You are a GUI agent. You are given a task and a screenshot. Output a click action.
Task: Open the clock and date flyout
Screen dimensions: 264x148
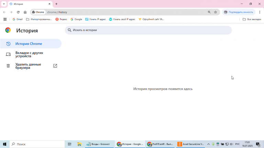click(x=247, y=144)
